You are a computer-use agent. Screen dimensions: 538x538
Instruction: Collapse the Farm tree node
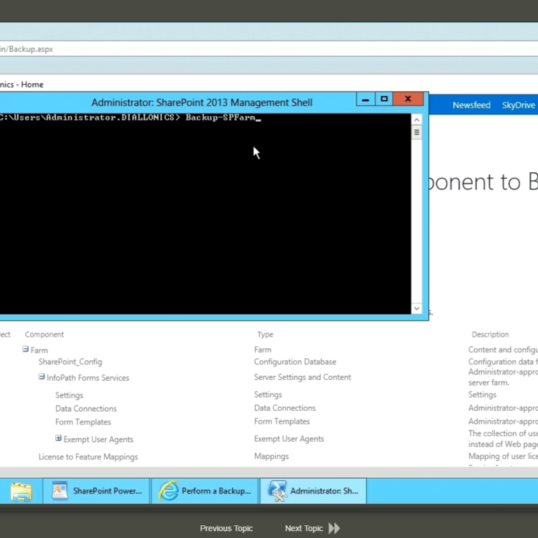click(26, 349)
